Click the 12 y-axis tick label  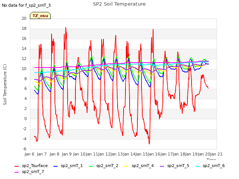click(x=24, y=59)
